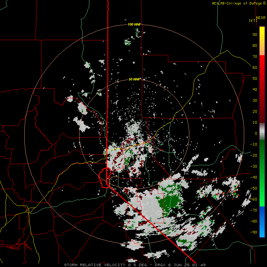
Task: Click the 90 value on the velocity scale
Action: 255,35
